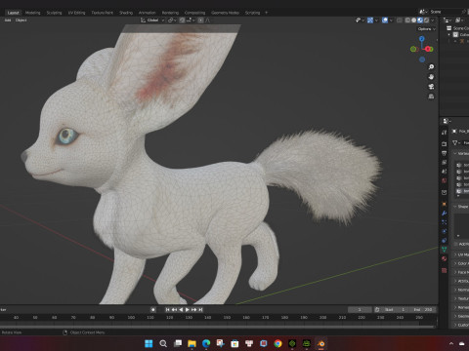Switch to the Modeling workspace tab
The width and height of the screenshot is (469, 351).
[33, 13]
